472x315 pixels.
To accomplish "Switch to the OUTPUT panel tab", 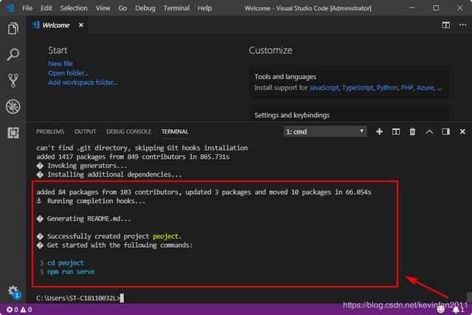I will [86, 131].
